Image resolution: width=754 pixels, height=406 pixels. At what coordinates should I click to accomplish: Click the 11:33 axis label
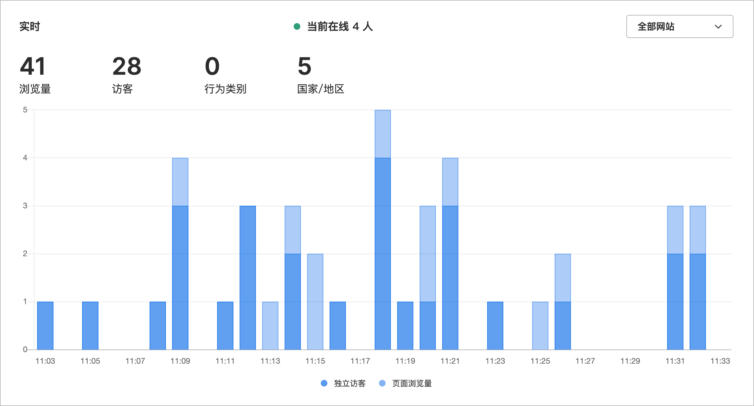point(720,361)
